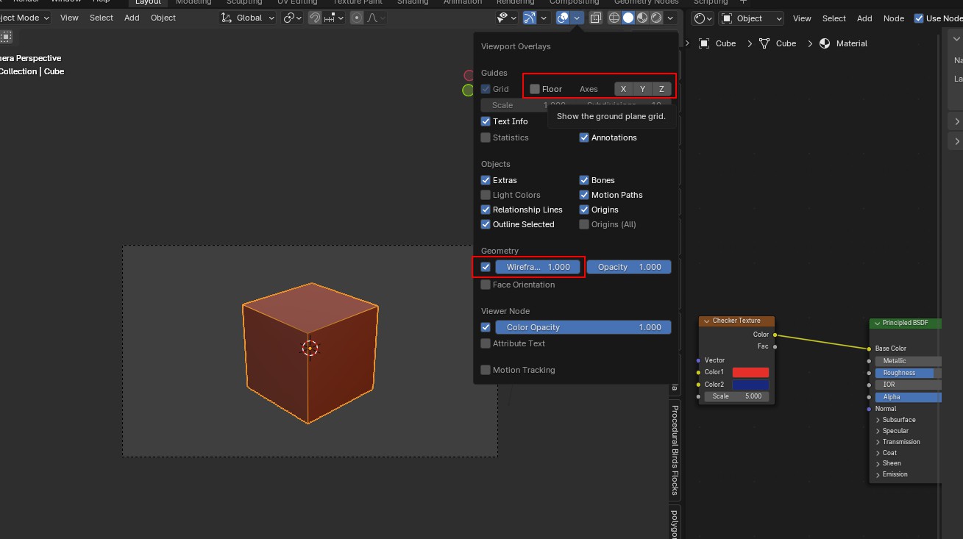This screenshot has width=963, height=539.
Task: Select rendered viewport shading mode
Action: pos(655,18)
